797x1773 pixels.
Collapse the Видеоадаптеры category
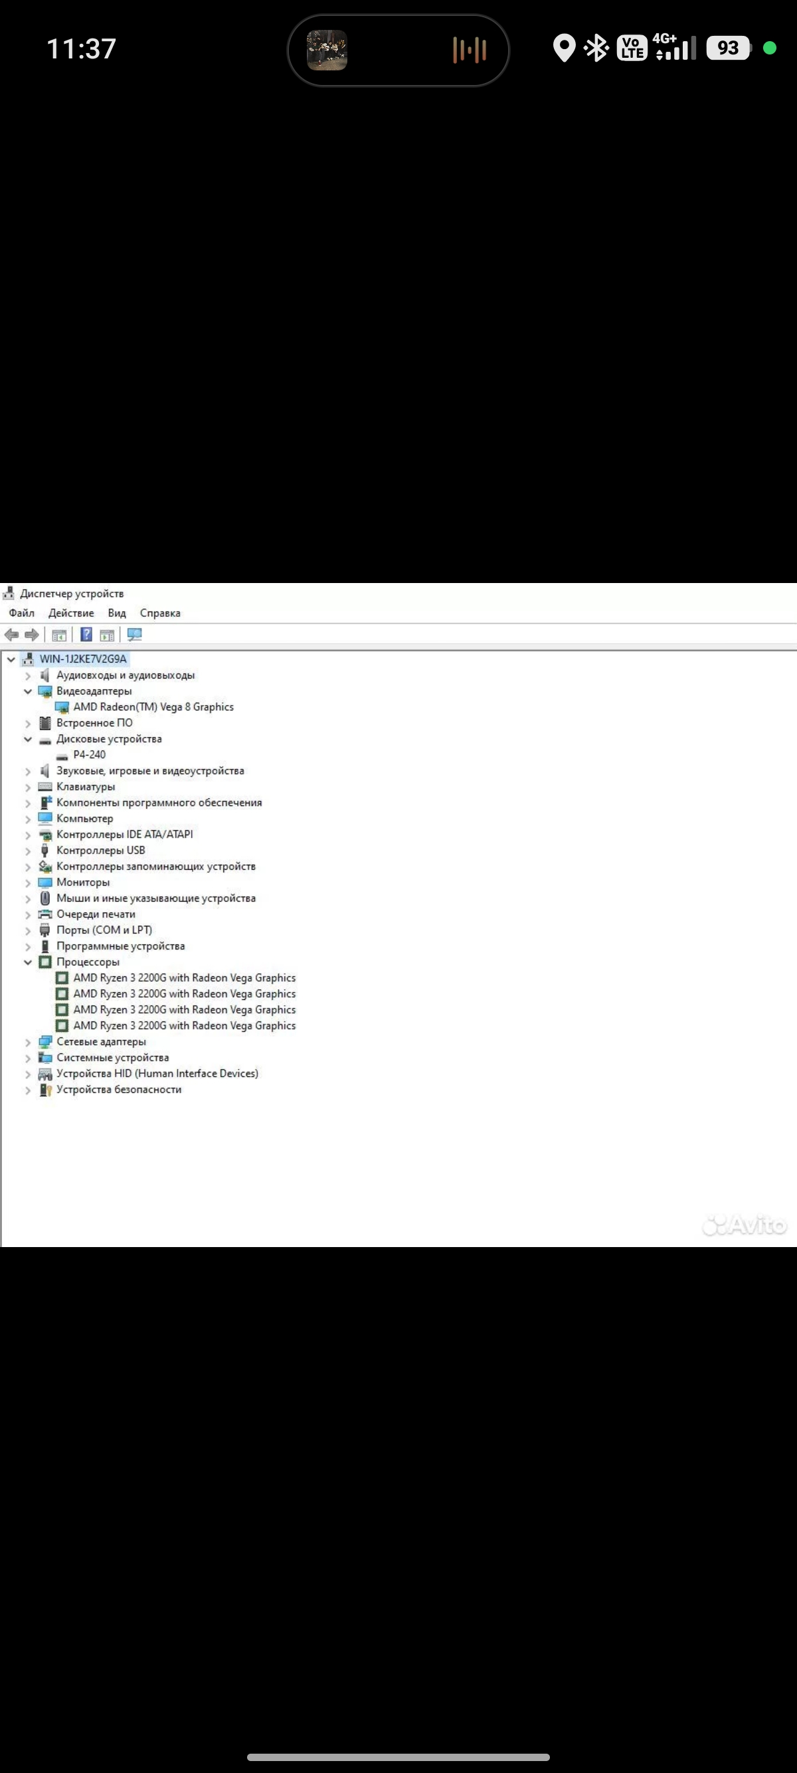coord(28,691)
